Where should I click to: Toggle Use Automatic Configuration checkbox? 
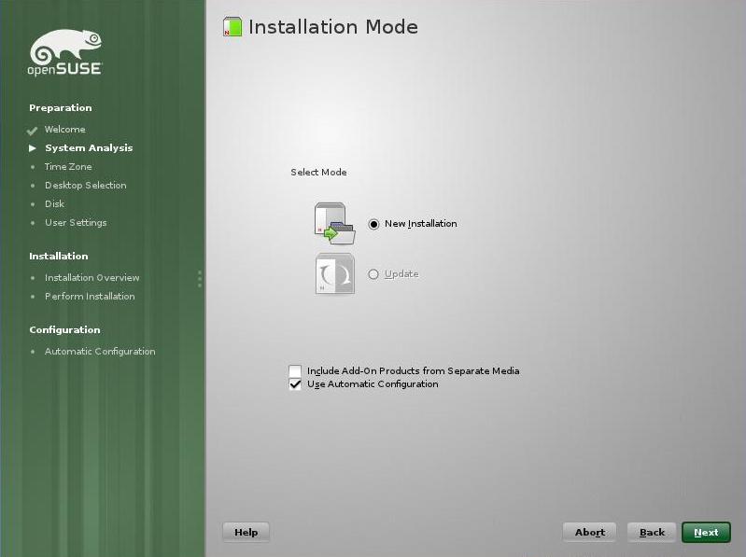[295, 384]
